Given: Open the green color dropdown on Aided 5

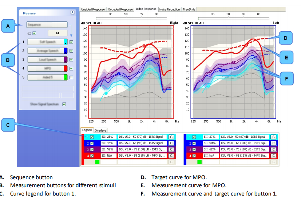Looking at the screenshot, I should (x=66, y=77).
